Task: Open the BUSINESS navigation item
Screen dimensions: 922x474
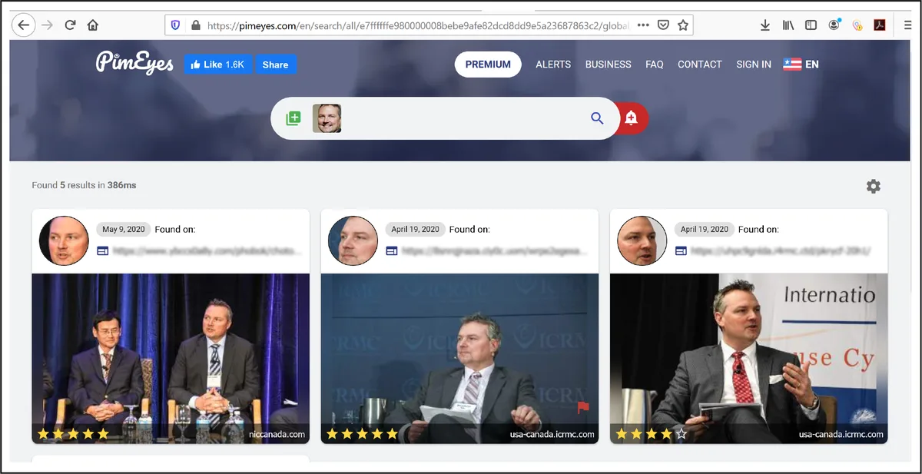Action: point(609,65)
